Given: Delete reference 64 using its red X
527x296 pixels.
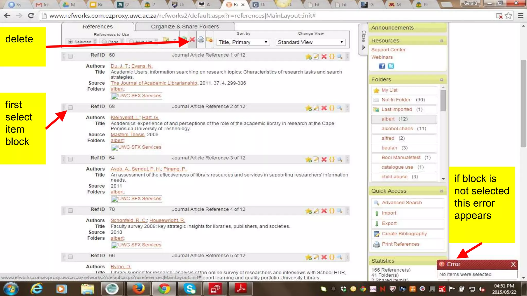Looking at the screenshot, I should tap(324, 159).
